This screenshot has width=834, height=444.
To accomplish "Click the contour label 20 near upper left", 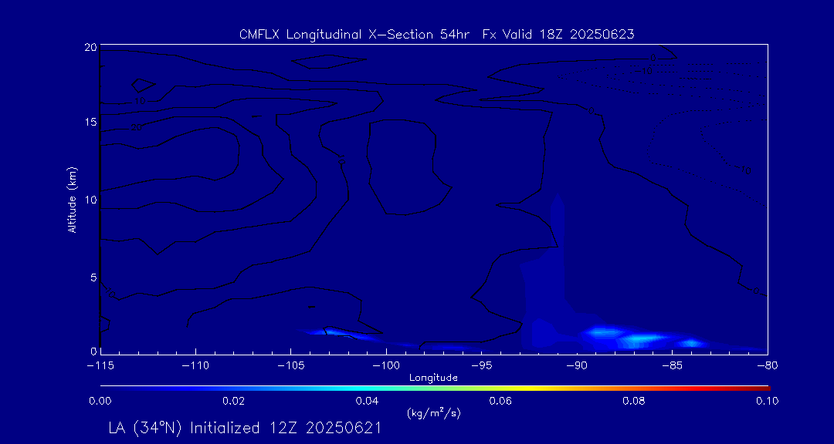I will tap(136, 127).
